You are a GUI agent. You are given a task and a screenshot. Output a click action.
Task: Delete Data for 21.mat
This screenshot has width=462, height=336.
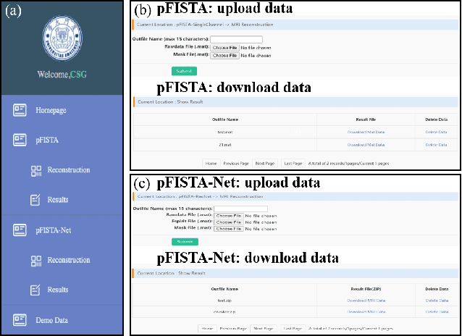[437, 145]
